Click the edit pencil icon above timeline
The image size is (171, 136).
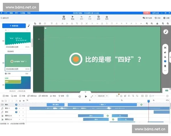(x=125, y=96)
